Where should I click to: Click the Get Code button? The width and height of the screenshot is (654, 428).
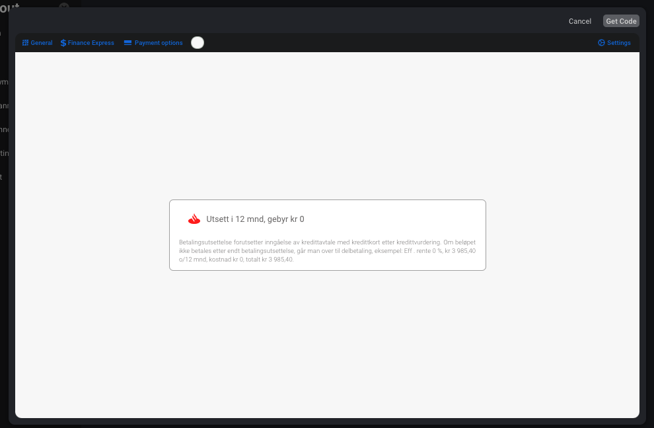click(x=621, y=21)
